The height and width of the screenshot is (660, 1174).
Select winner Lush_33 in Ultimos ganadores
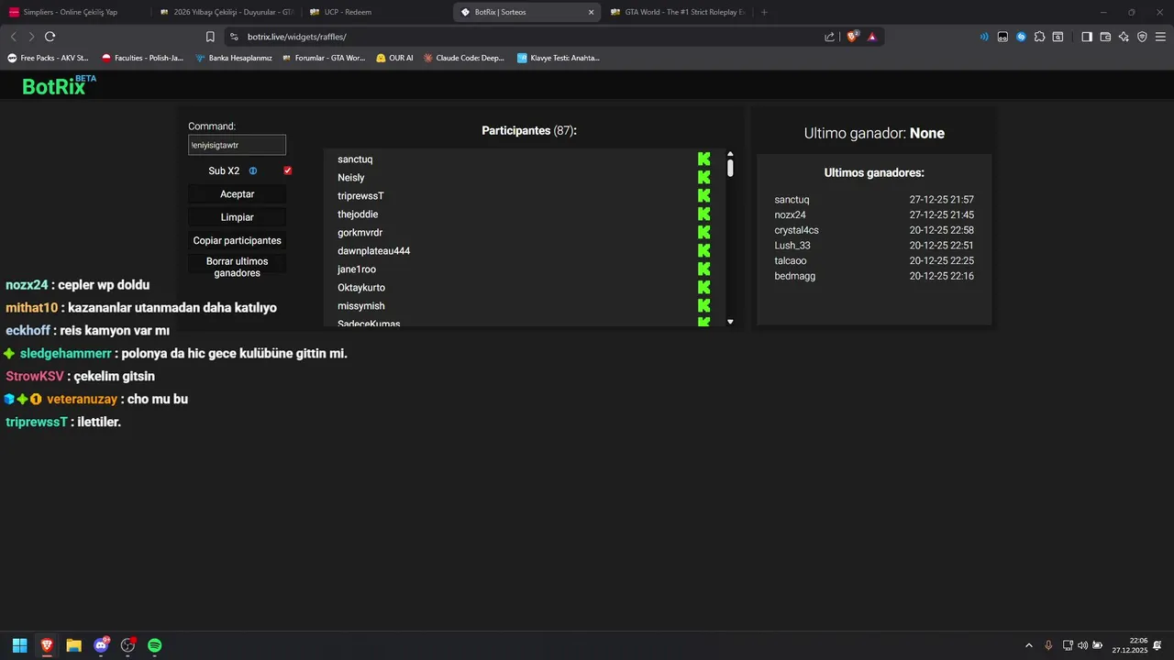pos(792,246)
